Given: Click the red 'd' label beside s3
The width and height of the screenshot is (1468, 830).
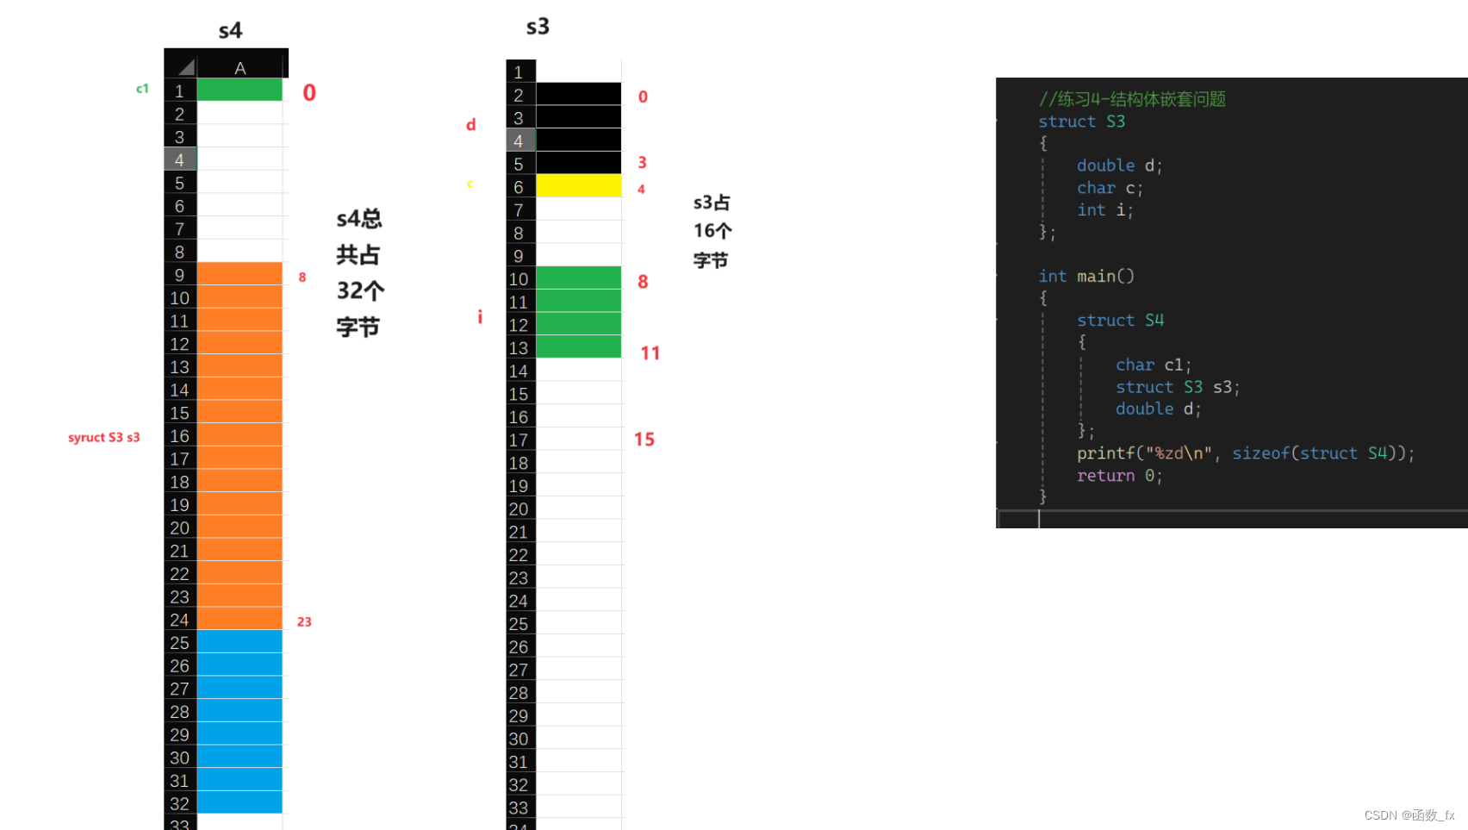Looking at the screenshot, I should (x=471, y=125).
